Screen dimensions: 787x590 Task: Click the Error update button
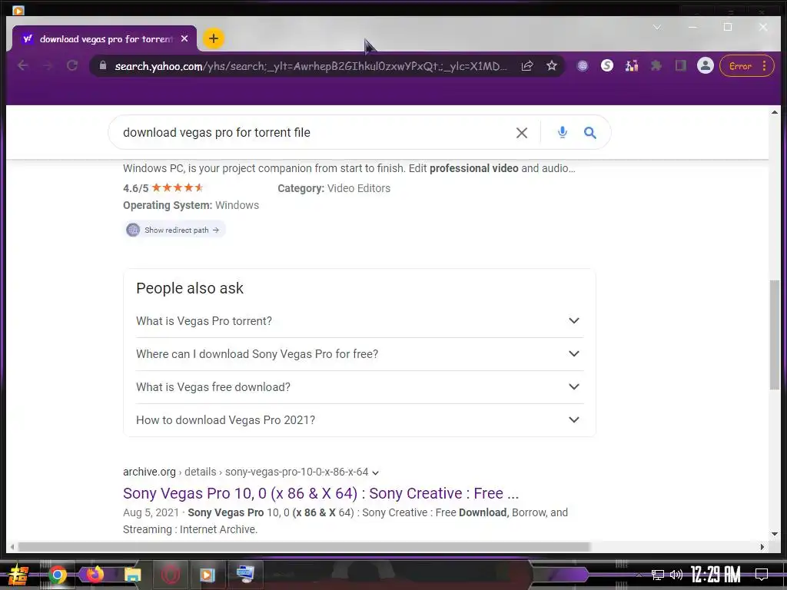pyautogui.click(x=746, y=66)
